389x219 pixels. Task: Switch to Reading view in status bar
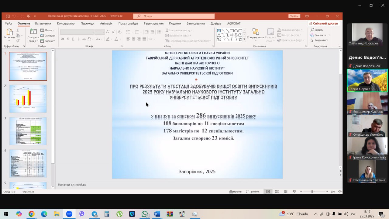pos(286,191)
